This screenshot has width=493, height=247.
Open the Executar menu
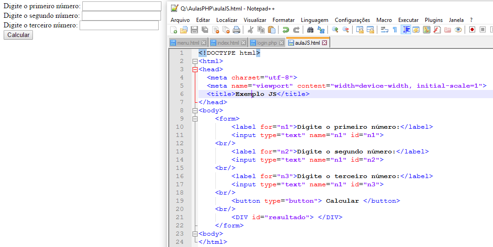408,20
